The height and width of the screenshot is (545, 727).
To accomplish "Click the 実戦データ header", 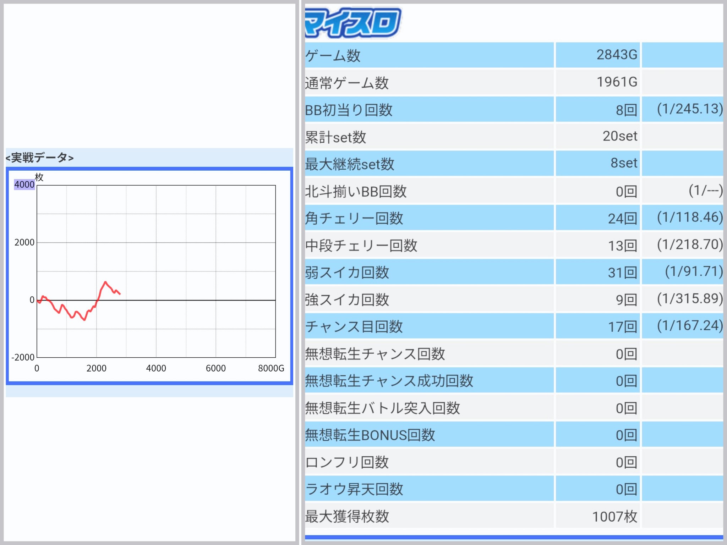I will click(40, 158).
